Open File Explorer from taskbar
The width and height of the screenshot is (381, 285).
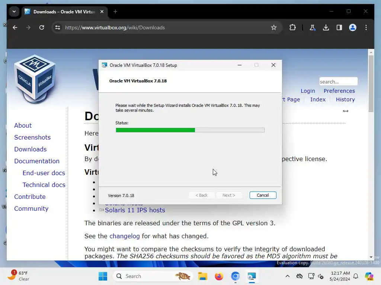pos(203,276)
